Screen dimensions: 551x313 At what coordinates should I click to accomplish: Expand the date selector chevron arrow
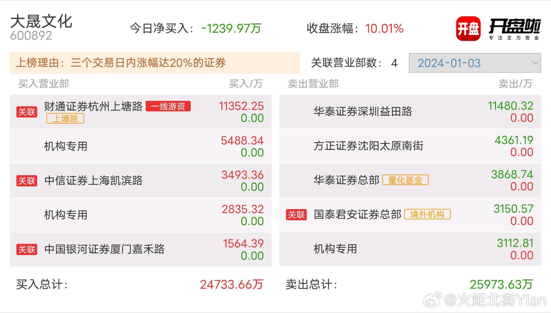click(x=535, y=63)
